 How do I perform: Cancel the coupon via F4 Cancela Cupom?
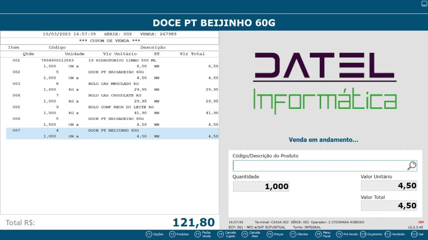(220, 234)
